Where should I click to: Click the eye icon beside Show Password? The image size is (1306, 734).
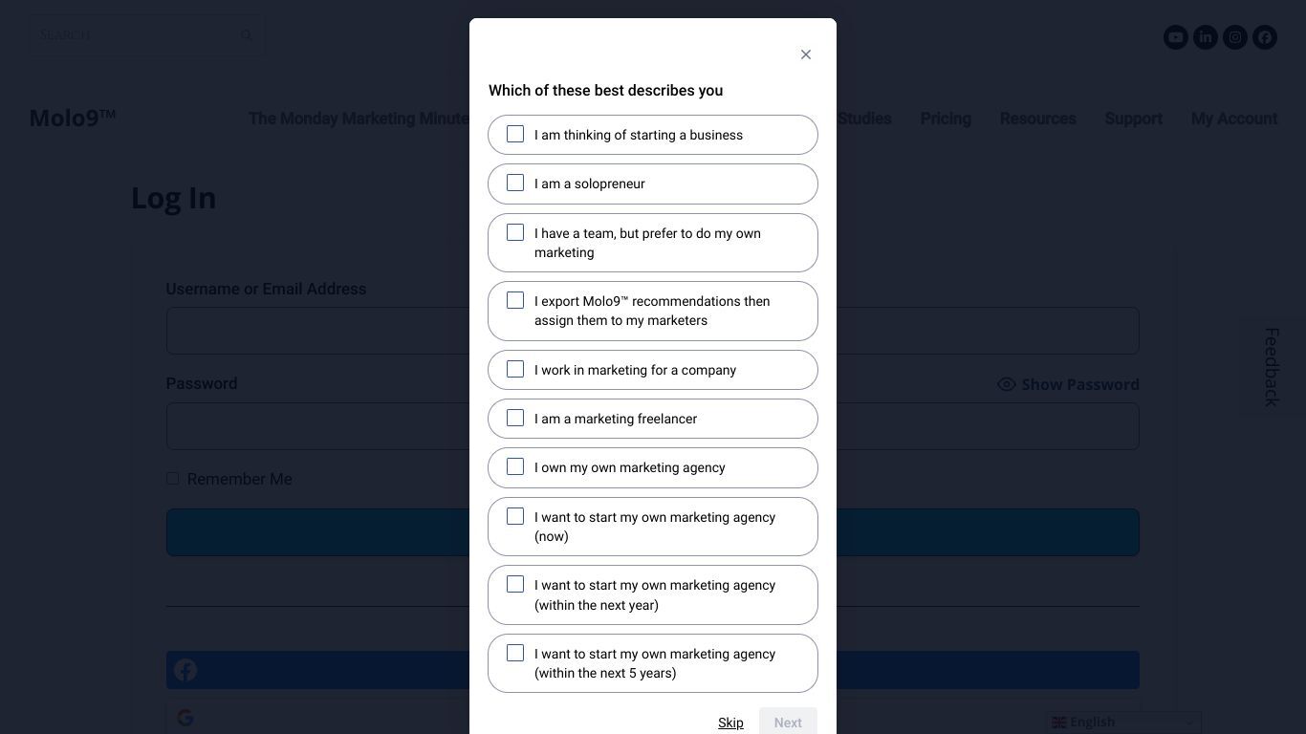1007,384
